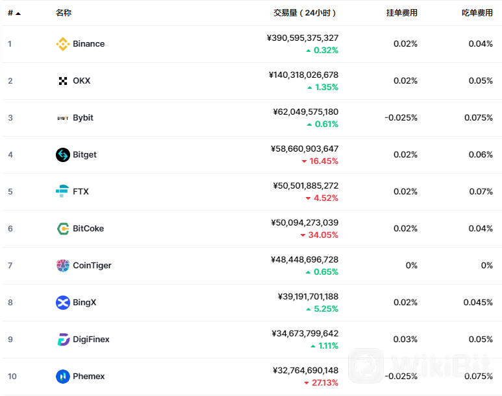
Task: Click the BitCoke logo icon
Action: (x=63, y=229)
